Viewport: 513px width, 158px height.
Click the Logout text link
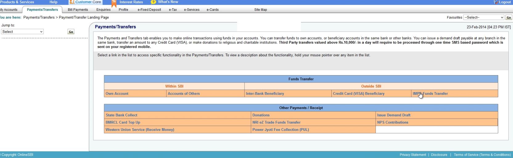[x=505, y=2]
